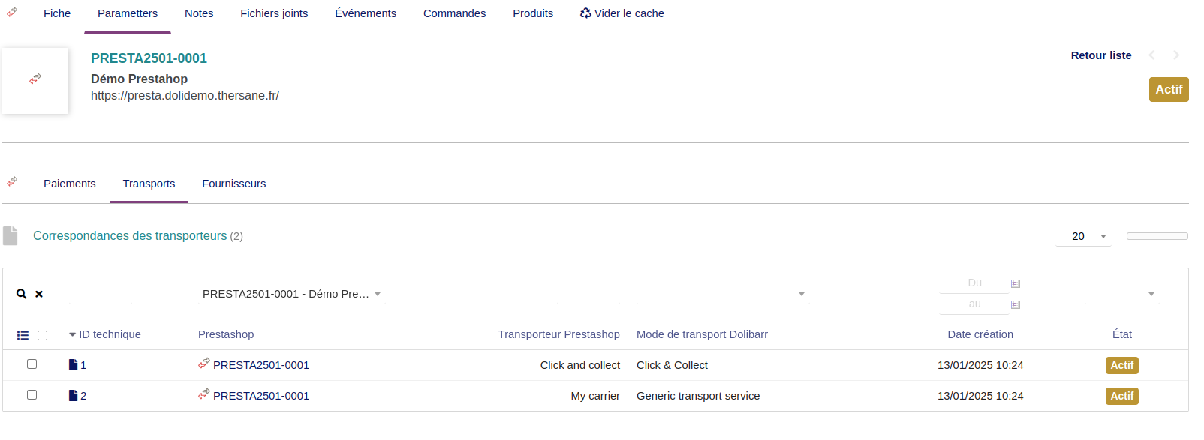The width and height of the screenshot is (1204, 440).
Task: Click the document icon for record 1
Action: pyautogui.click(x=73, y=365)
